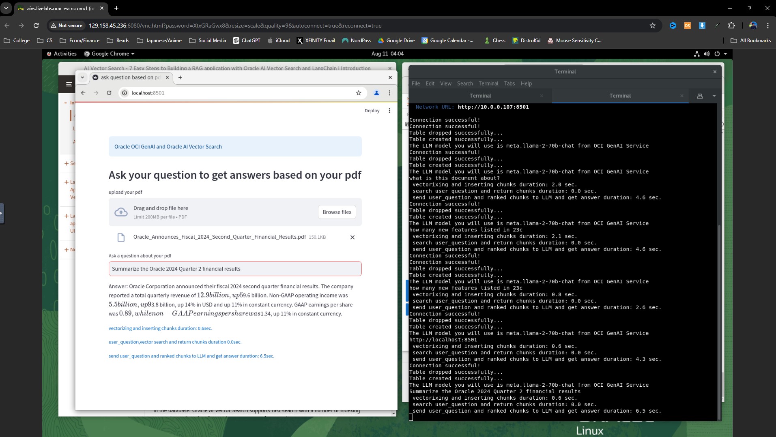Reload the outer Chrome VNC page

[36, 26]
